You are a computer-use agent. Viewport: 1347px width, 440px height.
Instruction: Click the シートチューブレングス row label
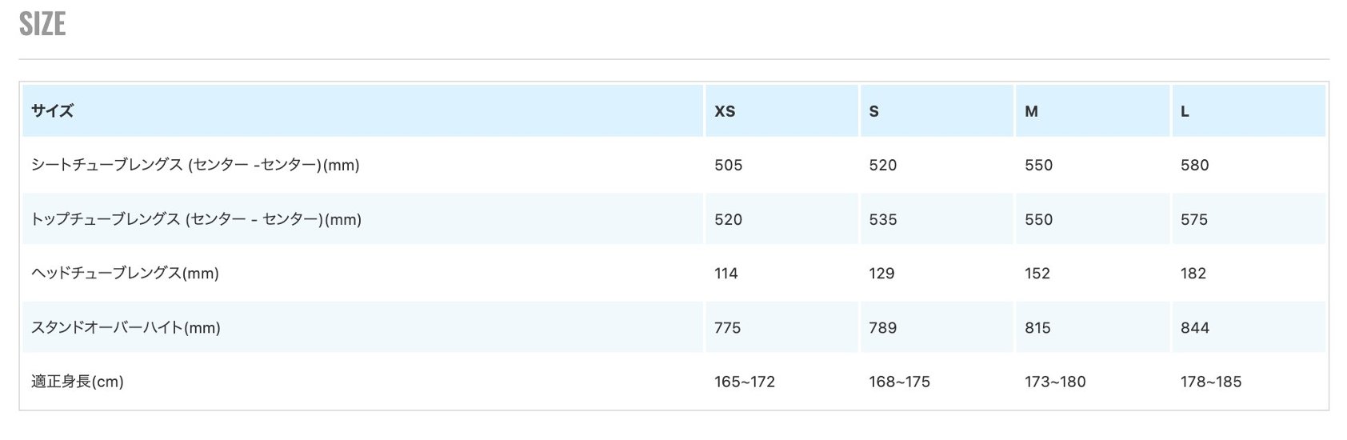tap(195, 166)
